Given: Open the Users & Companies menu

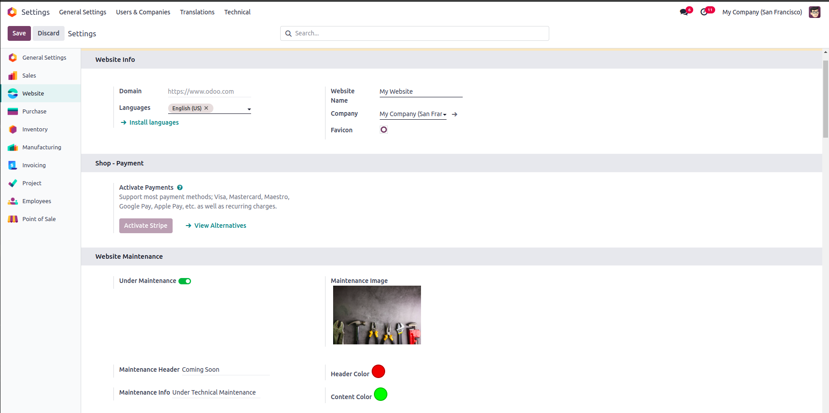Looking at the screenshot, I should point(143,12).
